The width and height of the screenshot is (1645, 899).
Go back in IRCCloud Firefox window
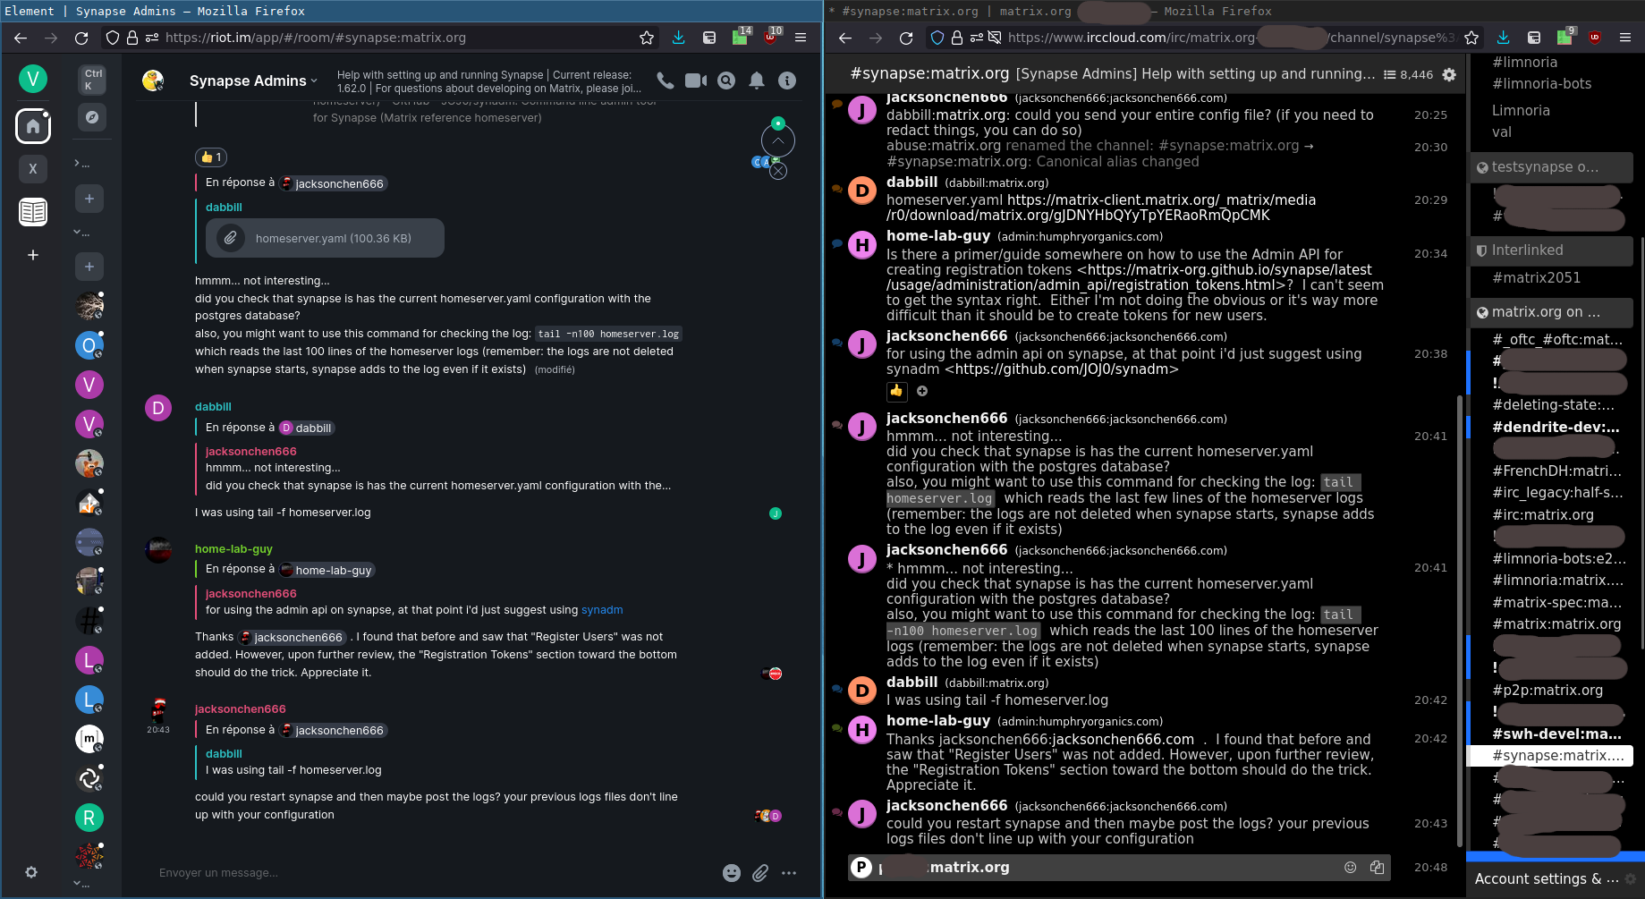pyautogui.click(x=845, y=38)
